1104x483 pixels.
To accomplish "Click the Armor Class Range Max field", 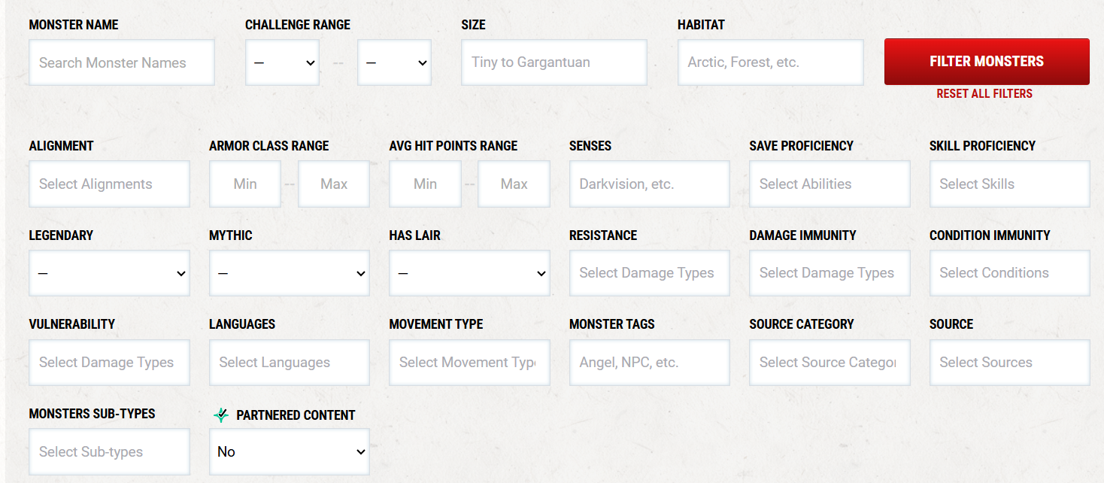I will [334, 184].
